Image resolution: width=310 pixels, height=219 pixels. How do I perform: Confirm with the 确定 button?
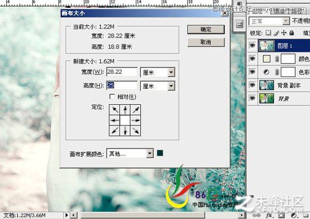206,29
